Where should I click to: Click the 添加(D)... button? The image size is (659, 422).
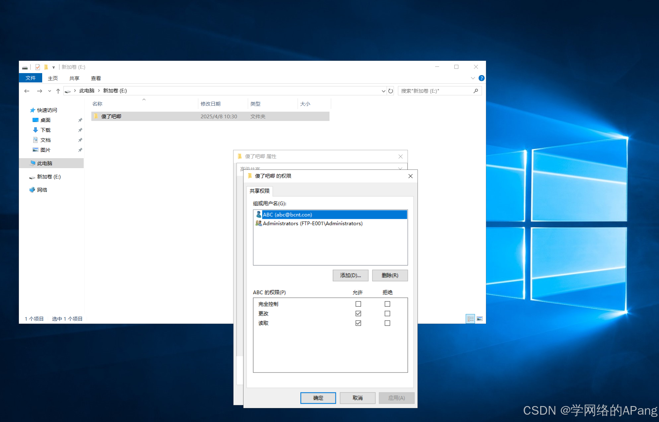pyautogui.click(x=350, y=275)
